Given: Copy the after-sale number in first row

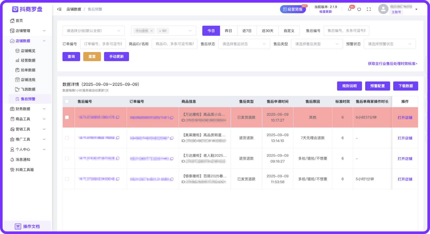Looking at the screenshot, I should coord(118,117).
